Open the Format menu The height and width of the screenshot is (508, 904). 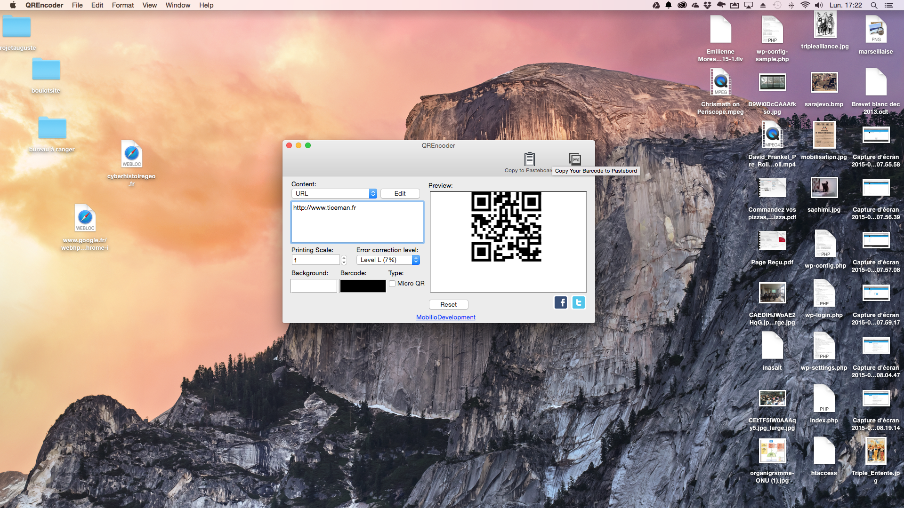(123, 5)
